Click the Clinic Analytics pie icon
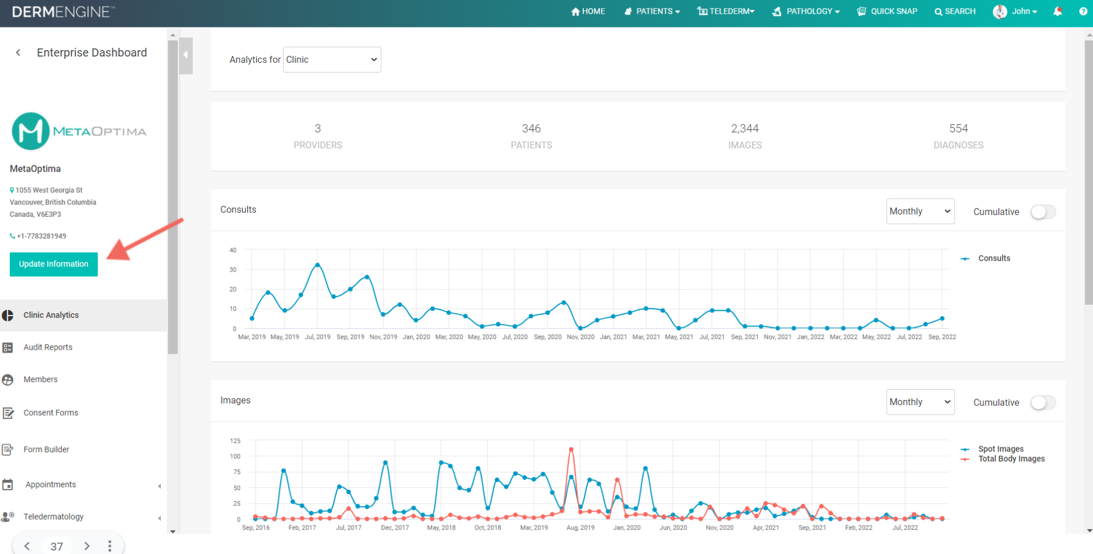Screen dimensions: 1093x554 pyautogui.click(x=8, y=316)
